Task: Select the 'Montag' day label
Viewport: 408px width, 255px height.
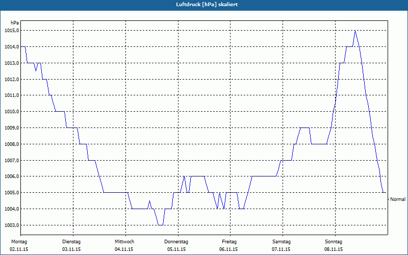Action: pyautogui.click(x=19, y=242)
